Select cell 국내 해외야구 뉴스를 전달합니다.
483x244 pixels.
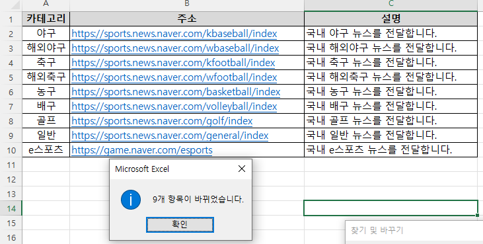(x=391, y=48)
